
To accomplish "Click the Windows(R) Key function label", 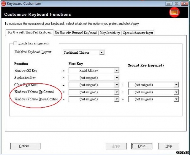I will 26,71.
